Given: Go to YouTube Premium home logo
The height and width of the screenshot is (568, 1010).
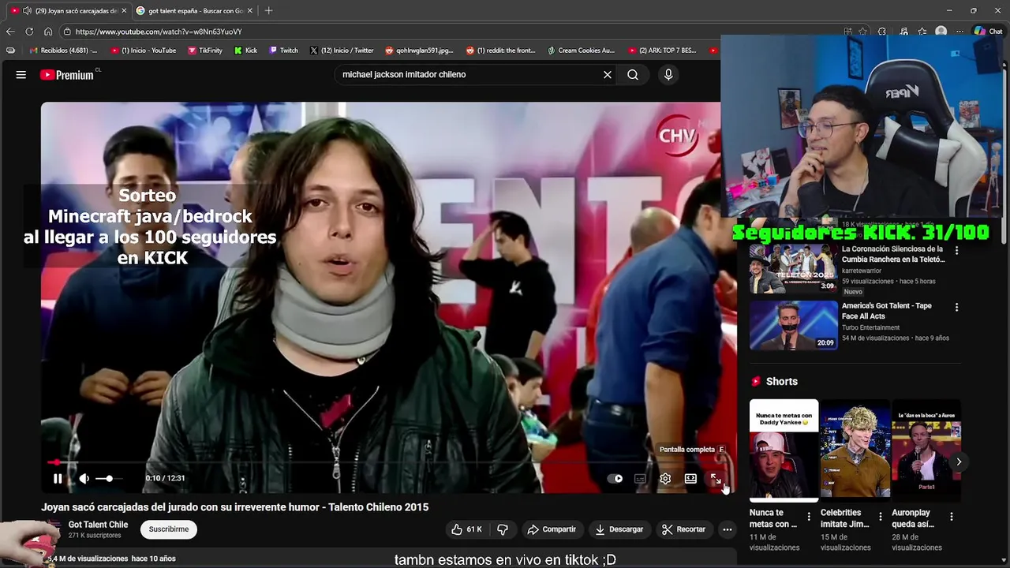Looking at the screenshot, I should coord(67,74).
